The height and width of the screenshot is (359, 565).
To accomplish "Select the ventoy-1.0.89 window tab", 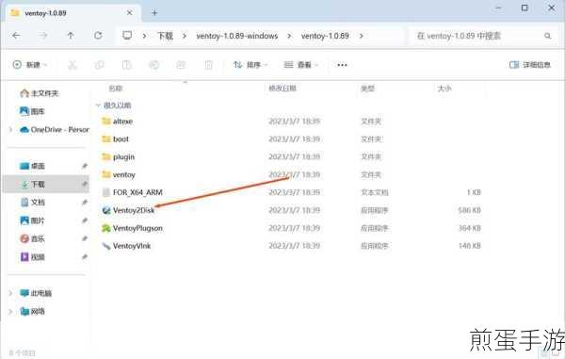I will pyautogui.click(x=73, y=13).
